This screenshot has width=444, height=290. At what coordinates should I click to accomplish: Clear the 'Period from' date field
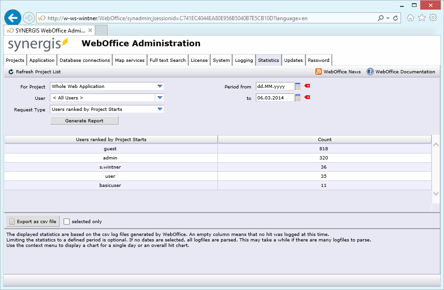(307, 86)
